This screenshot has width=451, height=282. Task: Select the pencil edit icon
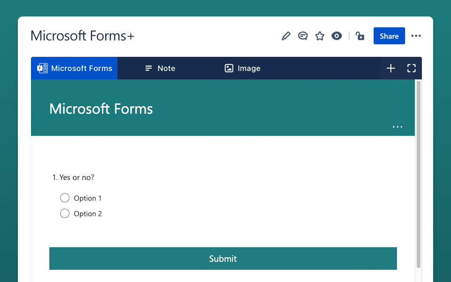(x=286, y=36)
